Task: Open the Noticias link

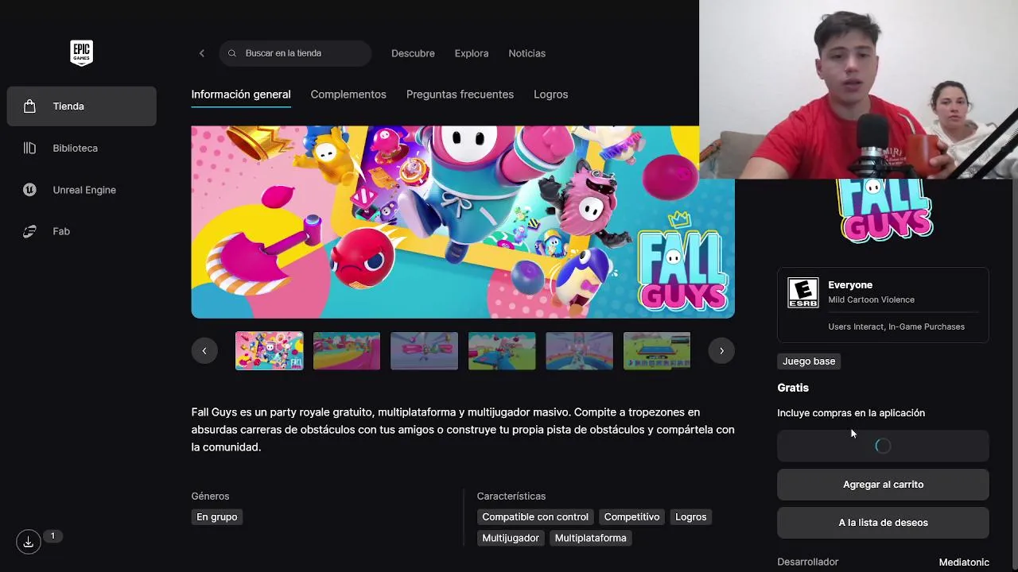Action: (x=526, y=53)
